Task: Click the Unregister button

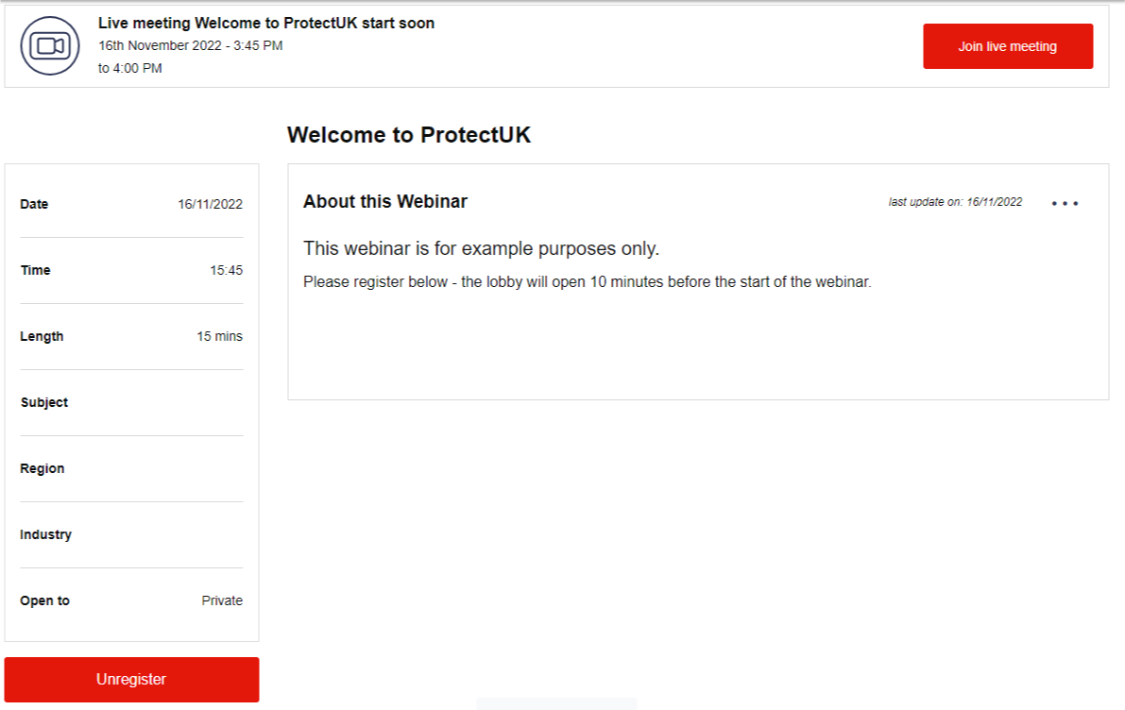Action: tap(132, 678)
